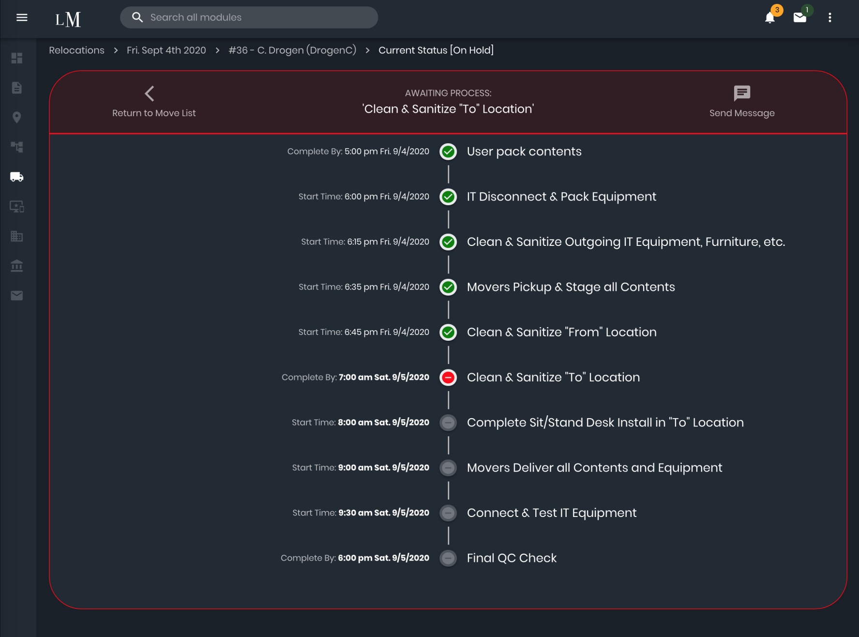
Task: Open the #36 - C. Drogen breadcrumb
Action: (x=292, y=50)
